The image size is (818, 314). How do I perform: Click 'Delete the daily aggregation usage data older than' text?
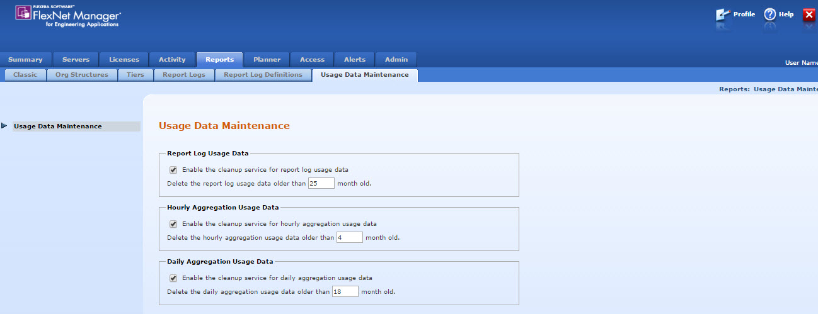point(248,292)
